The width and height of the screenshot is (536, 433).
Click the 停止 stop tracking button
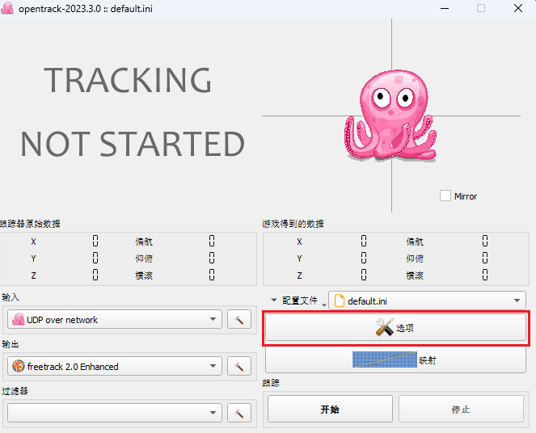coord(461,409)
